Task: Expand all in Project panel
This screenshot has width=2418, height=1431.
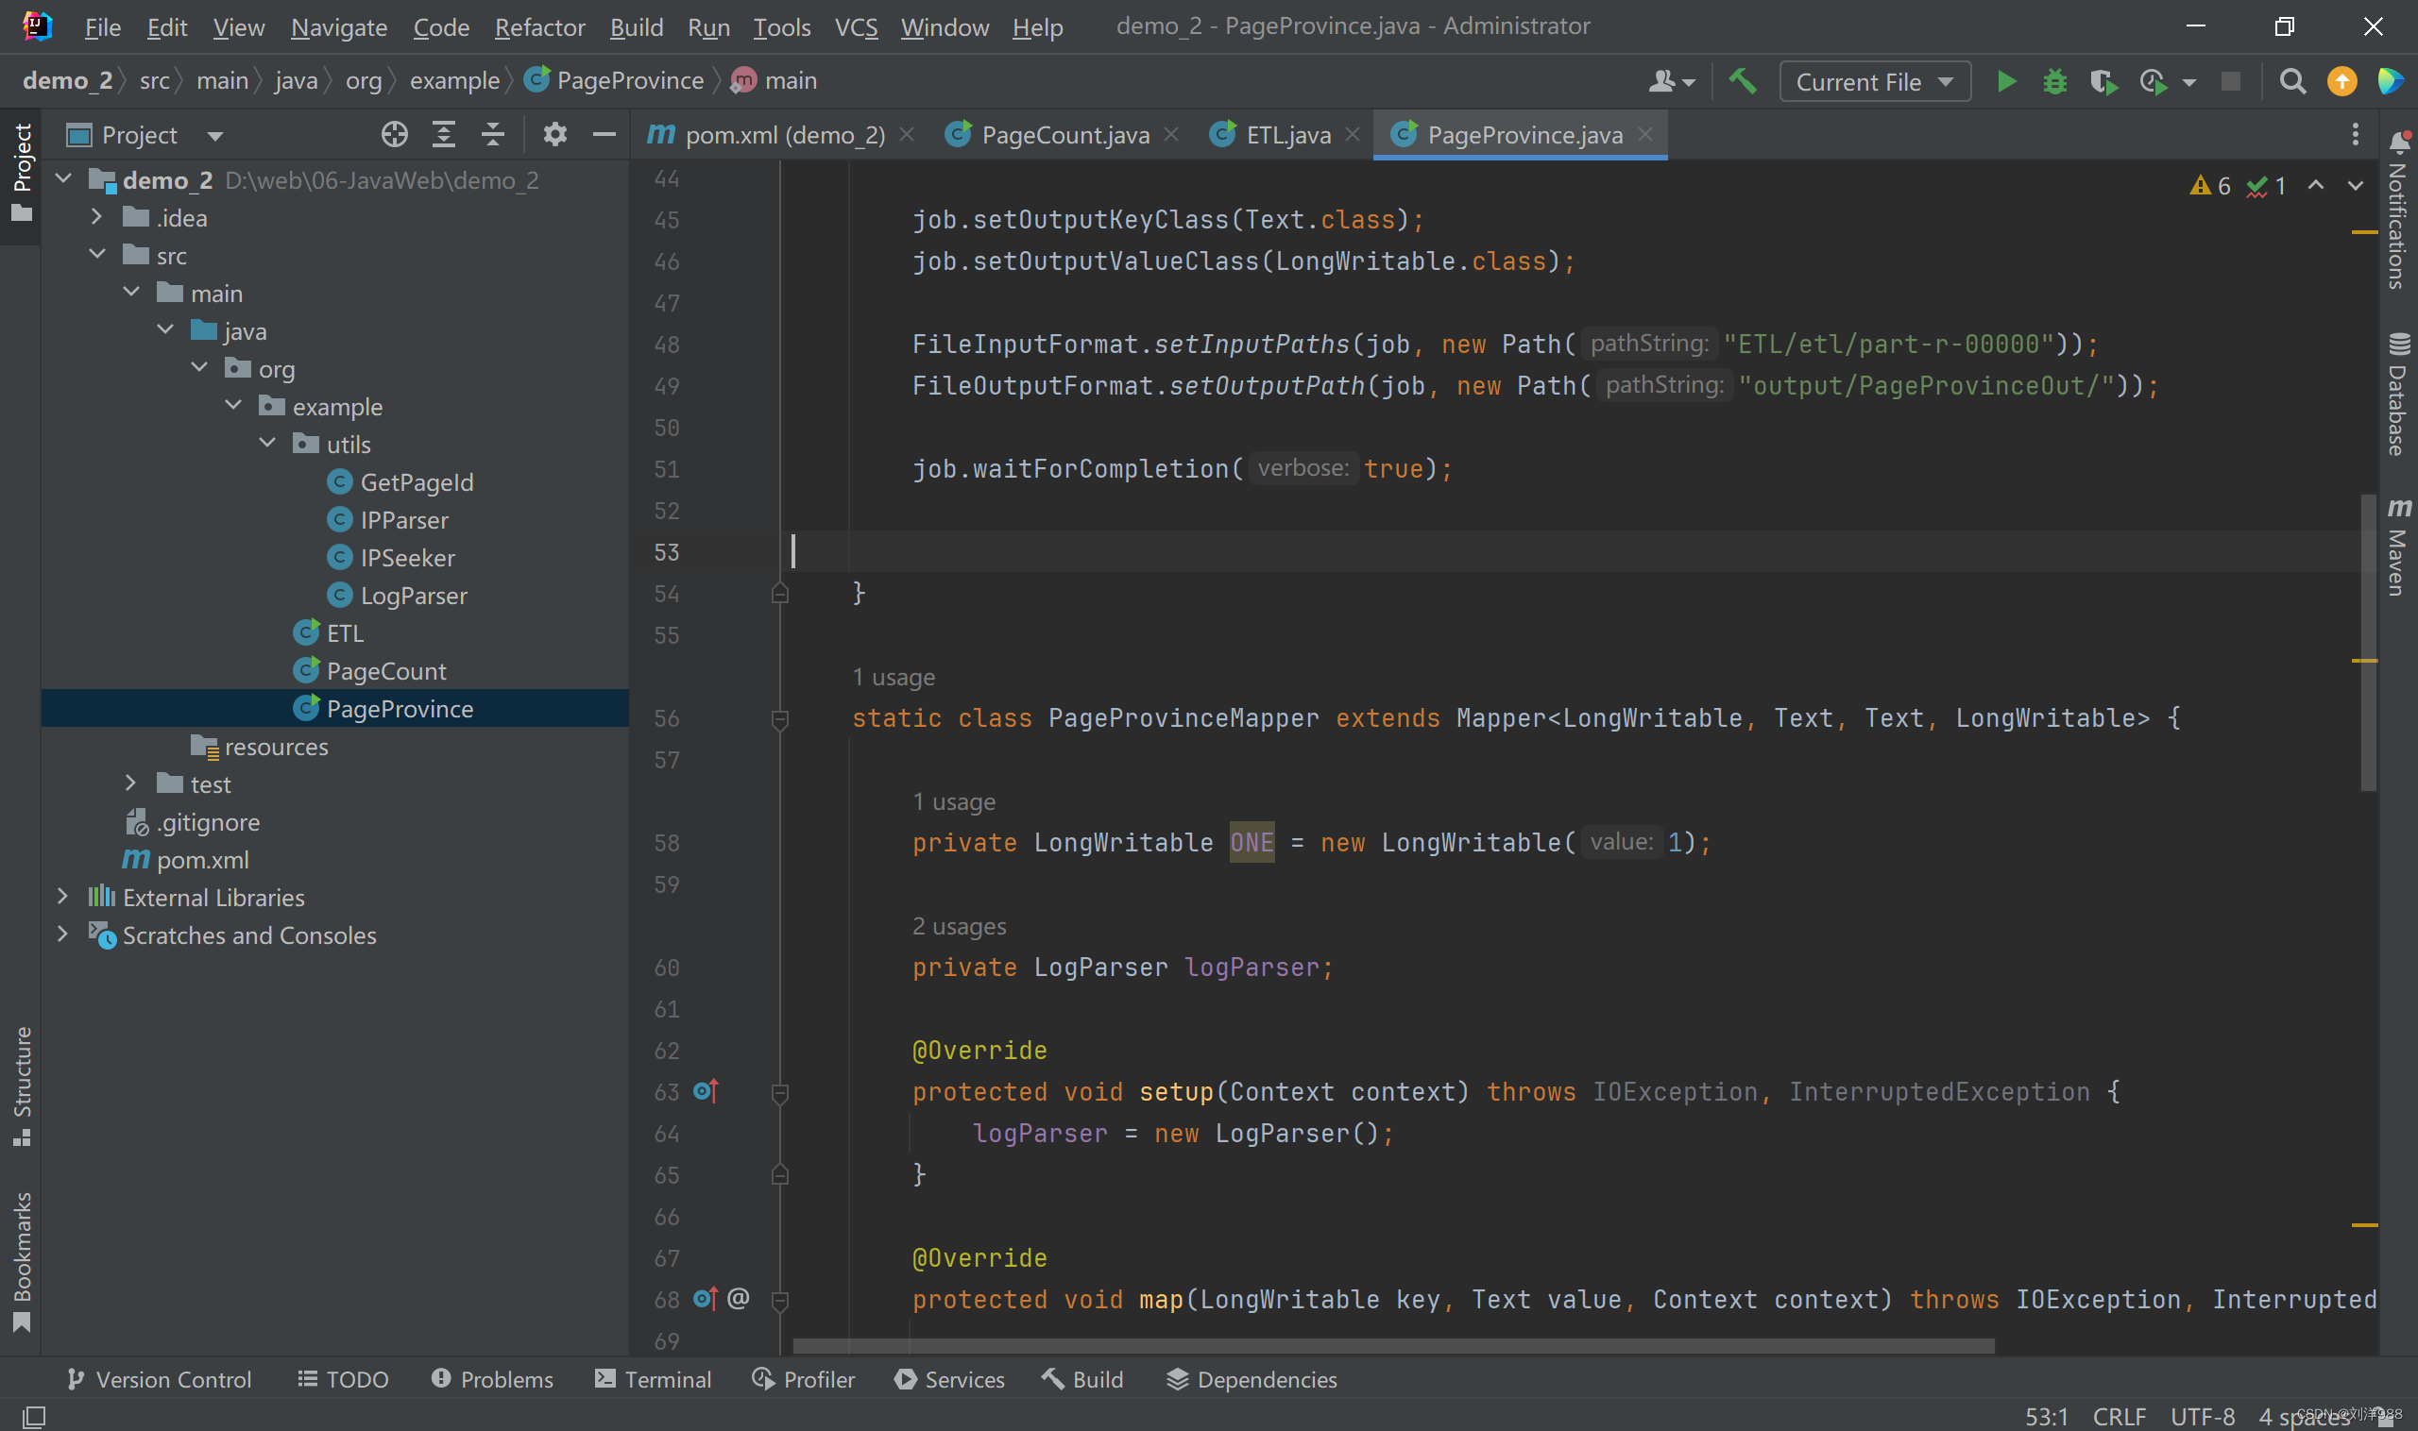Action: coord(444,134)
